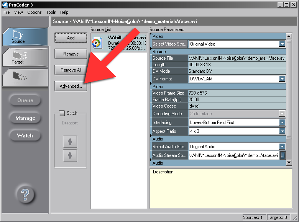Click the Length value 00:00:33:13
Image resolution: width=299 pixels, height=222 pixels.
pos(237,65)
